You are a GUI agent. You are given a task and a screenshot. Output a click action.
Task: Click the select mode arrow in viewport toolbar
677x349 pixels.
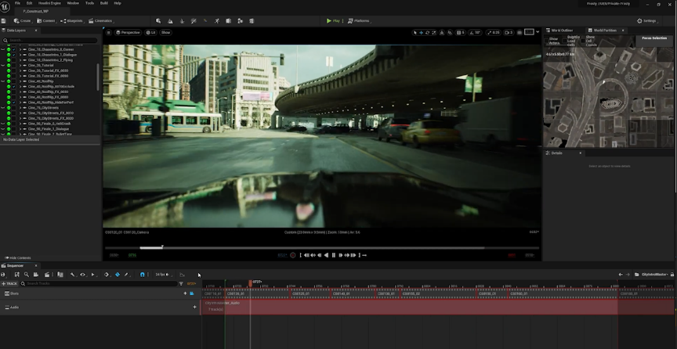click(x=415, y=32)
